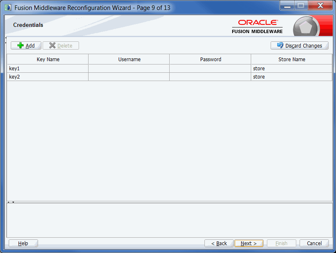The height and width of the screenshot is (253, 336).
Task: Click Discard Changes button
Action: coord(299,45)
